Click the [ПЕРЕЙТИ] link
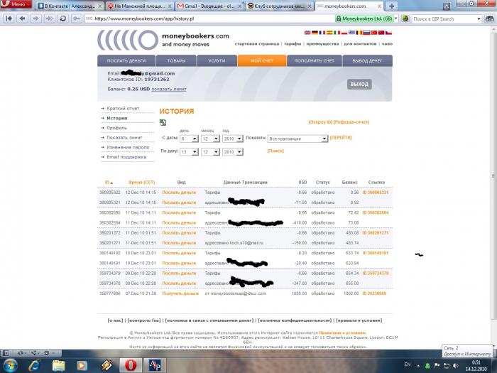The image size is (497, 373). (x=341, y=138)
